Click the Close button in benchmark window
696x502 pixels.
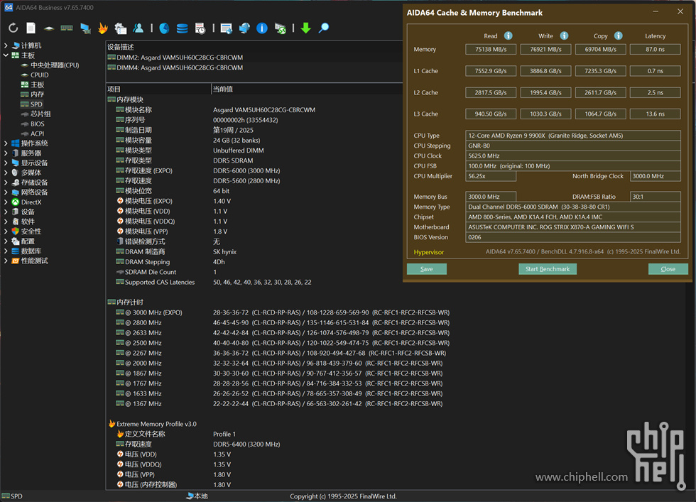click(668, 269)
